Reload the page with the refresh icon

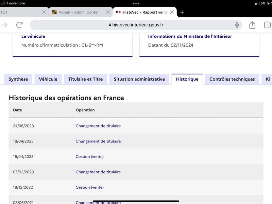(x=19, y=25)
